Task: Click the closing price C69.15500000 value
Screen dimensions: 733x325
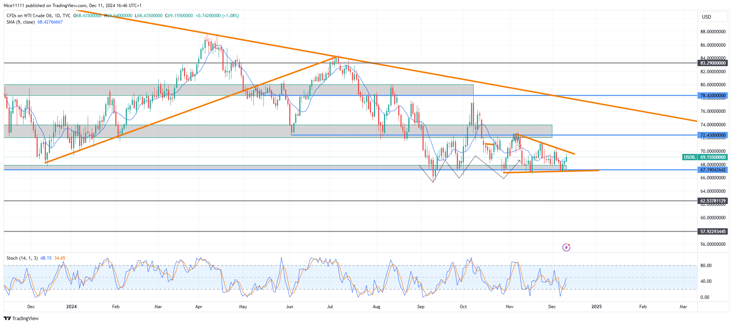Action: (179, 16)
